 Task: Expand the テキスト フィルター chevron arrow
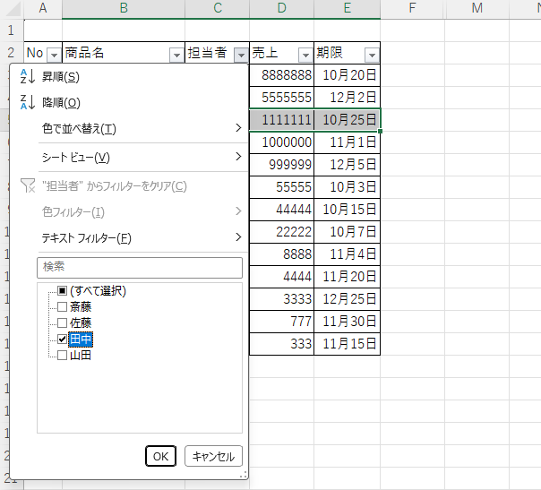tap(238, 237)
